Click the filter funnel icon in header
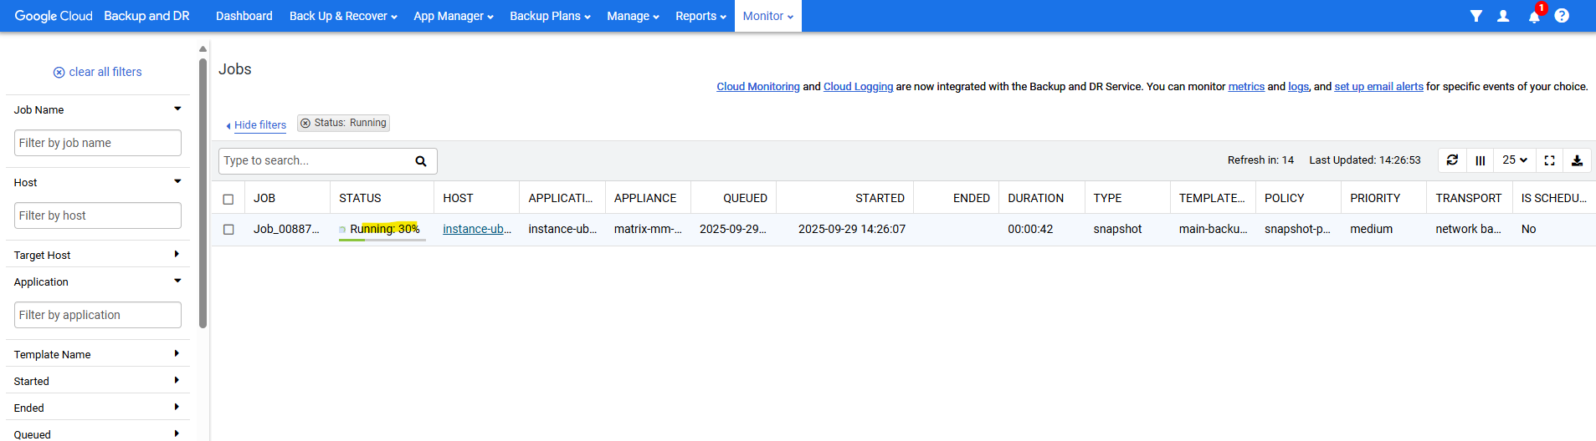 point(1476,16)
